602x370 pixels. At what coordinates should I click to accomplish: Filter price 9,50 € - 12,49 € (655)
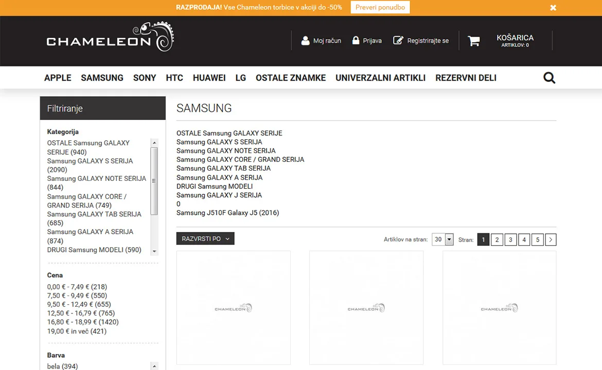pos(79,304)
